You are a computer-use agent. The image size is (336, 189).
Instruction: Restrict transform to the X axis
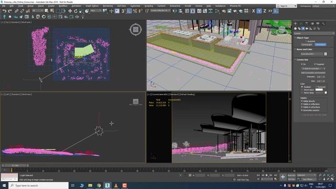pyautogui.click(x=254, y=11)
